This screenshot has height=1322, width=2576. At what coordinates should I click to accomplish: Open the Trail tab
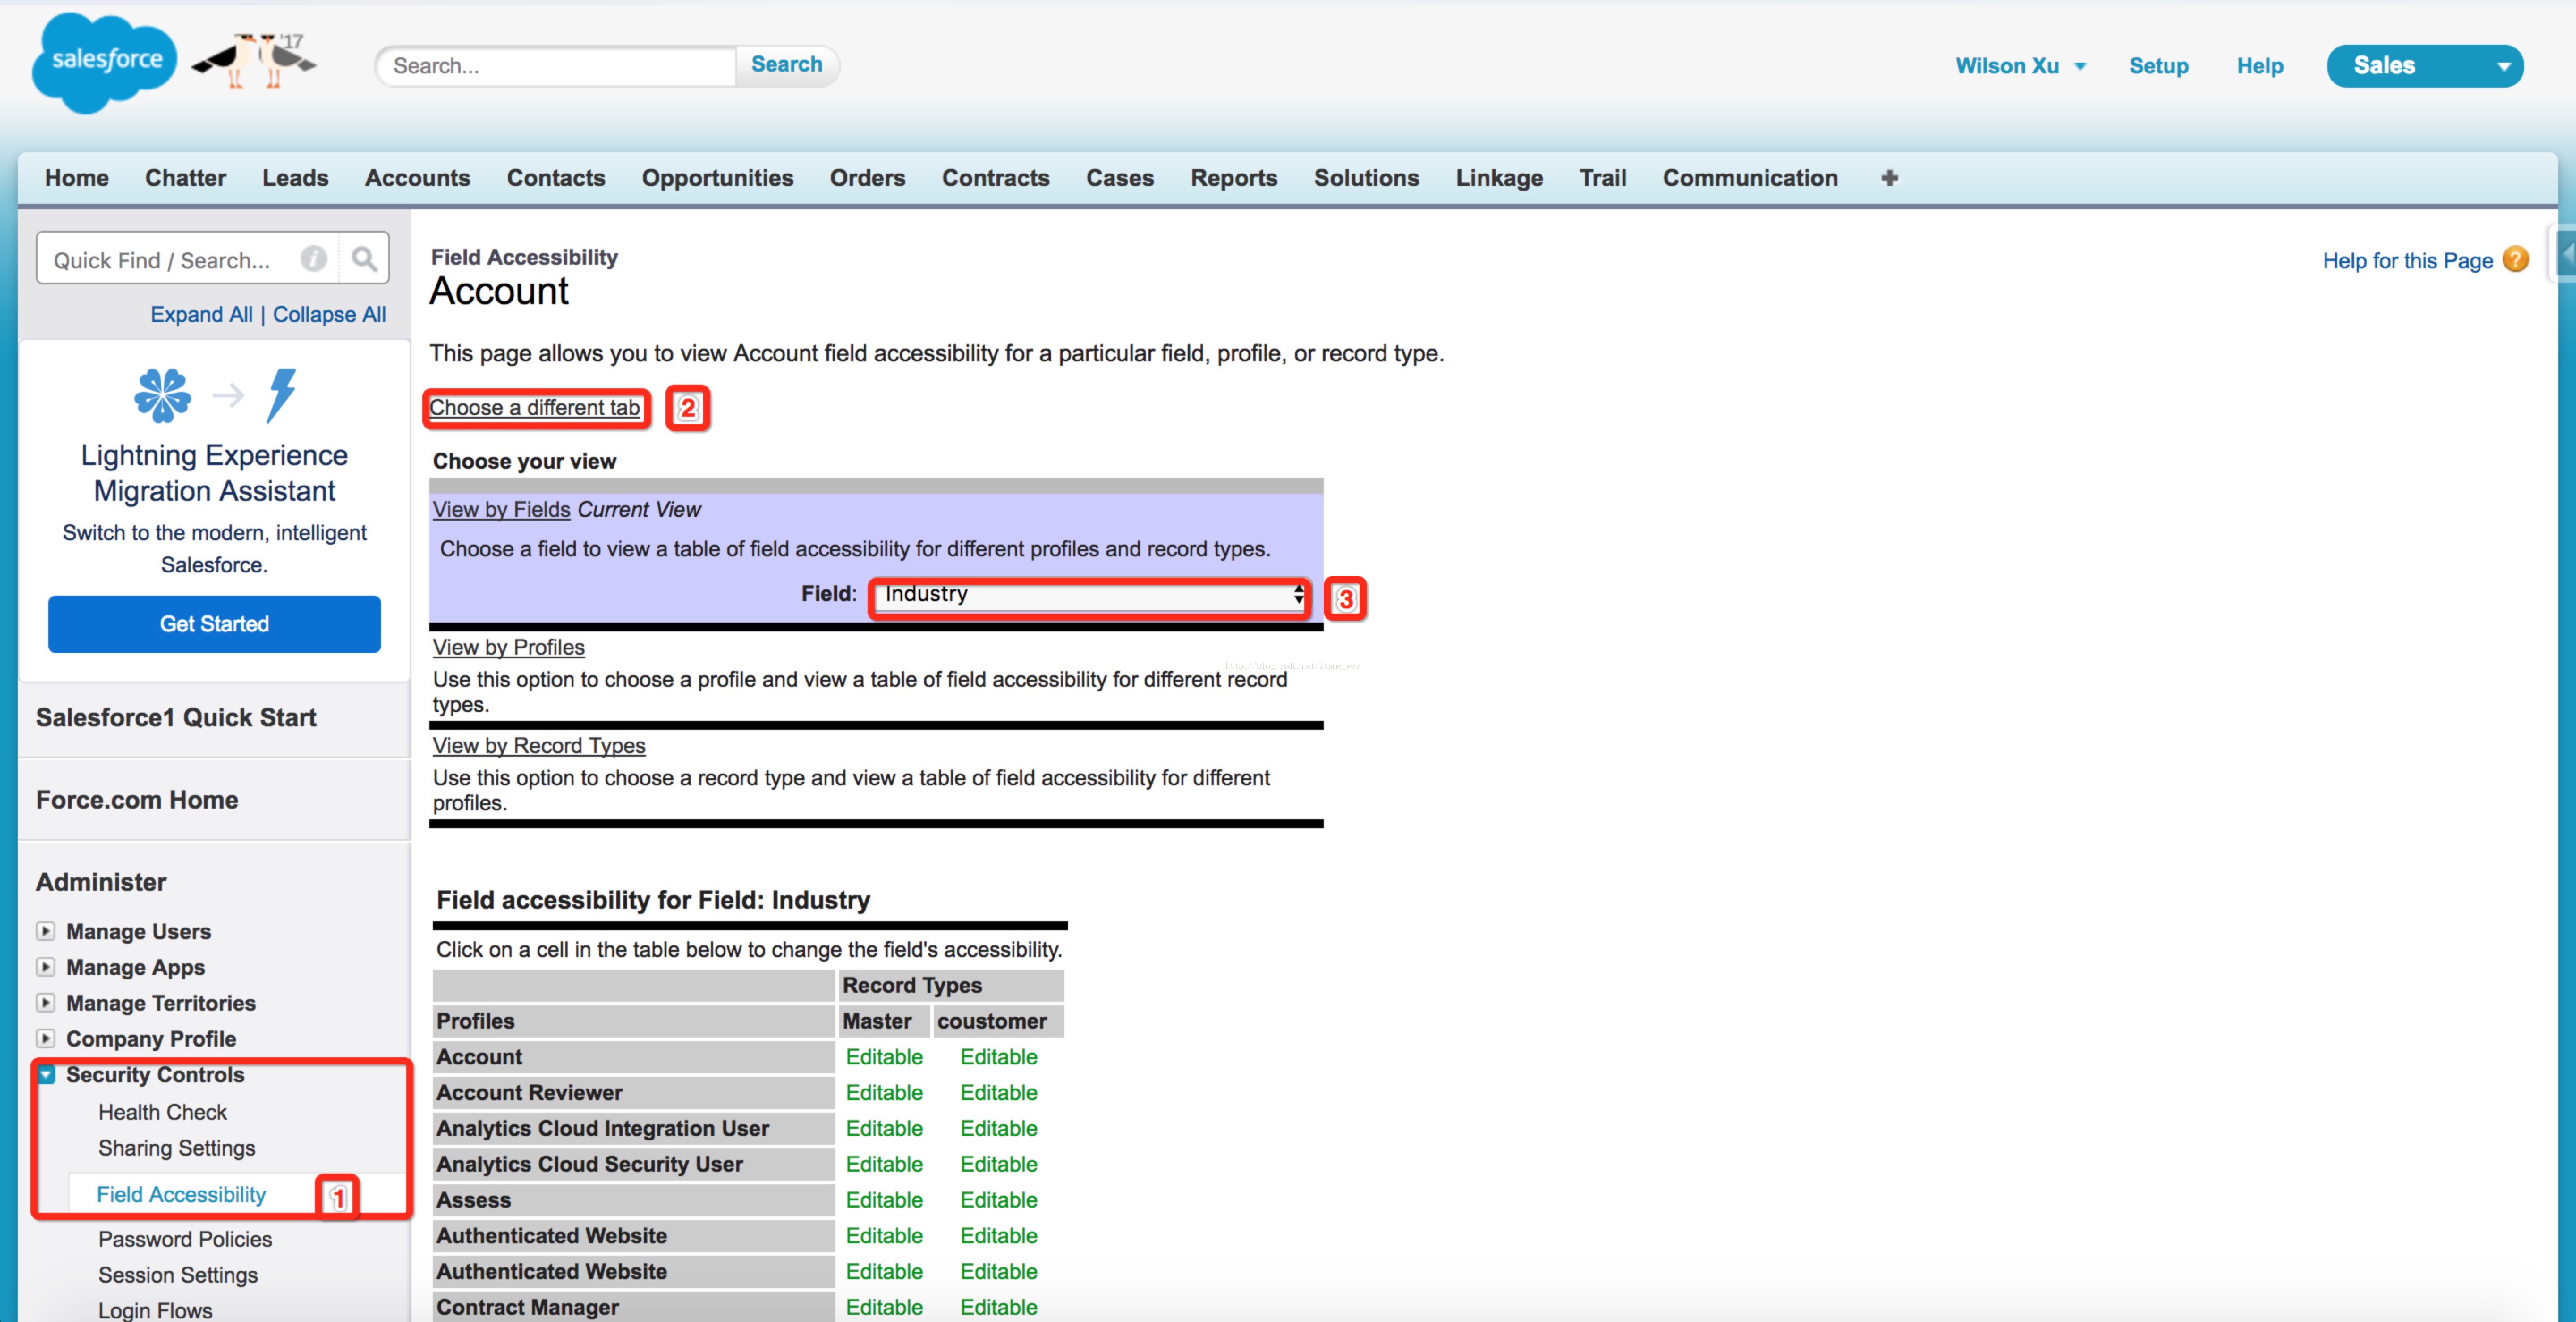tap(1603, 178)
